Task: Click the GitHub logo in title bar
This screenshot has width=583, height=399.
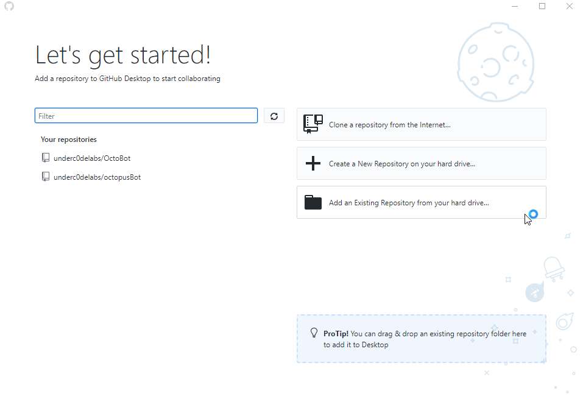Action: [9, 6]
